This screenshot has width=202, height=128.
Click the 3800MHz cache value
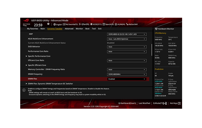(158, 94)
